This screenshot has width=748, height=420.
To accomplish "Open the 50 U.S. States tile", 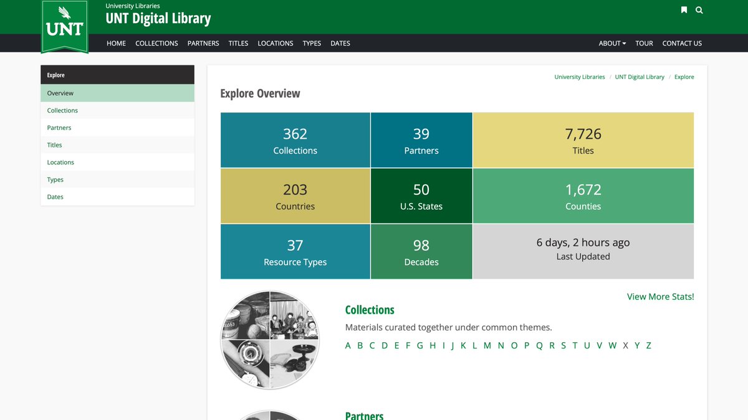I will (x=421, y=196).
